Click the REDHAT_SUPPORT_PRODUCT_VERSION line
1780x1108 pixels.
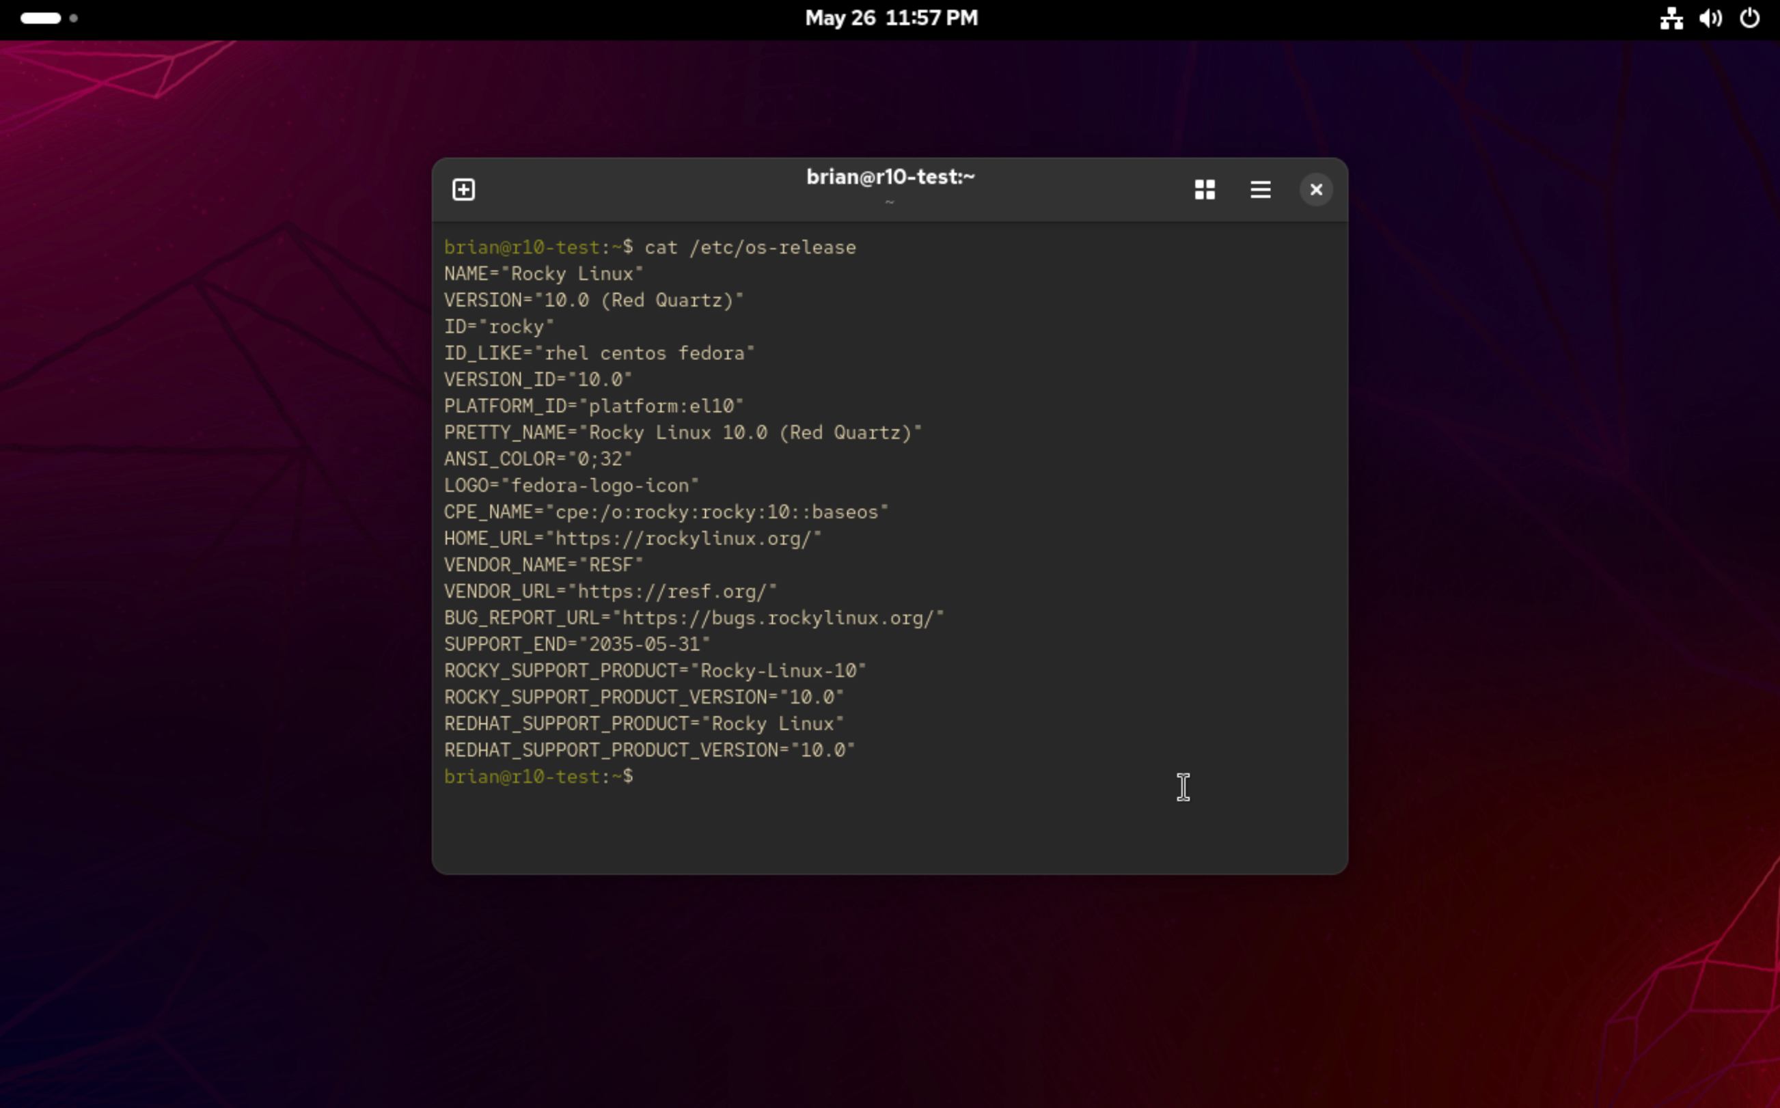point(649,749)
